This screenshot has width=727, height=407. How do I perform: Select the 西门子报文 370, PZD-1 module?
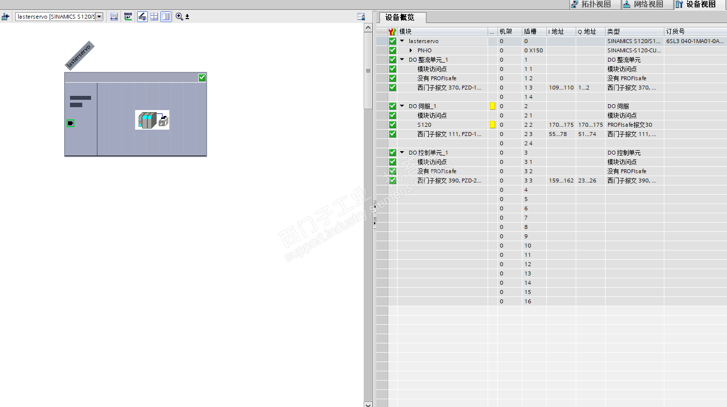[449, 88]
